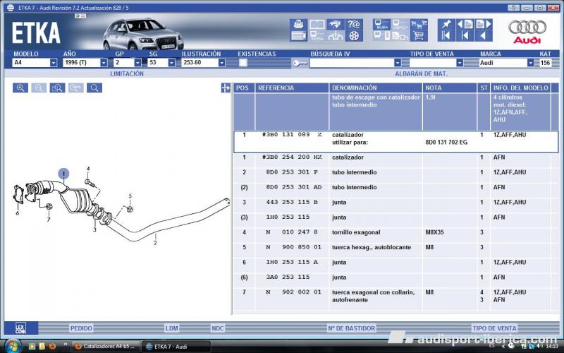The height and width of the screenshot is (353, 564).
Task: Click the wheel rim icon
Action: point(354,36)
